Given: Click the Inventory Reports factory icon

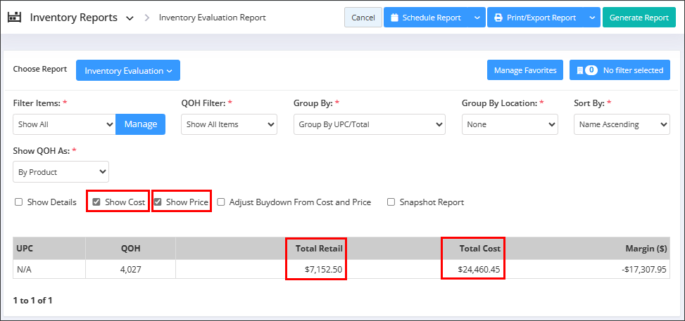Looking at the screenshot, I should 14,18.
